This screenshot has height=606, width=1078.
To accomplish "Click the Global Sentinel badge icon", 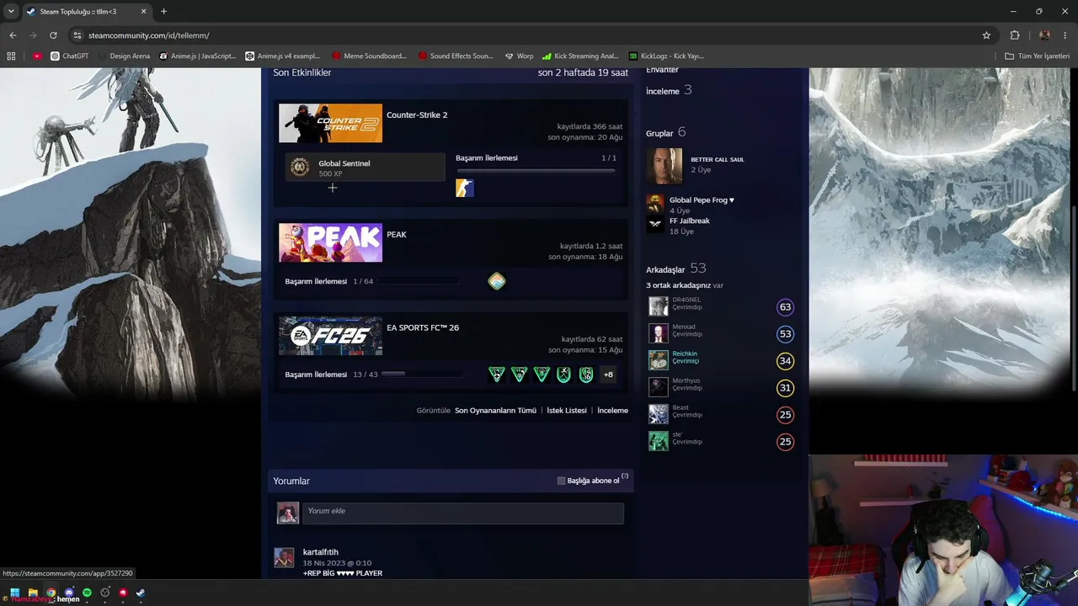I will click(x=299, y=167).
